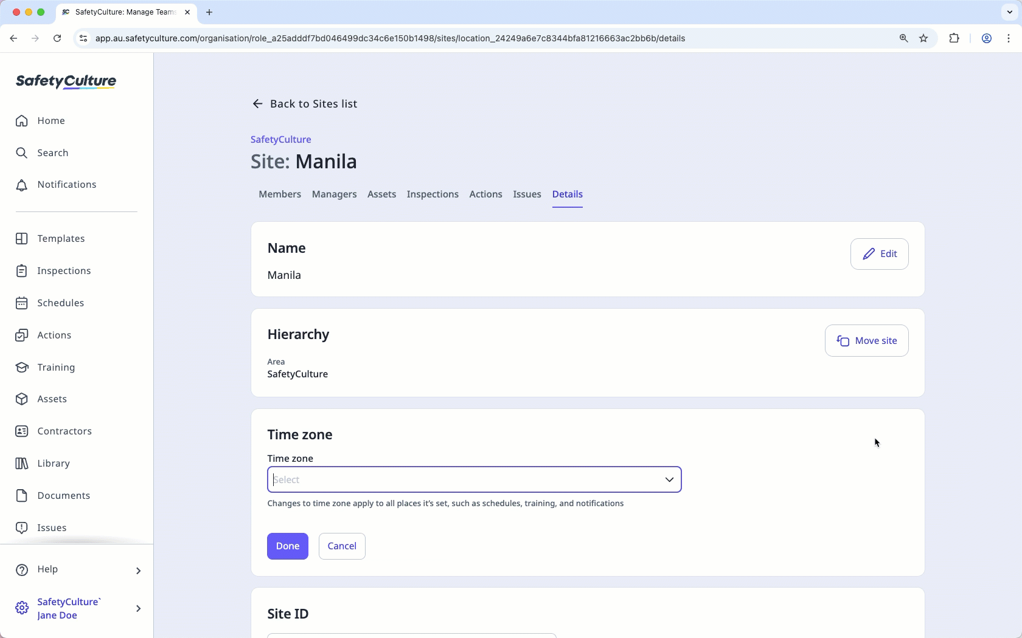Focus the Time zone select field

point(474,480)
